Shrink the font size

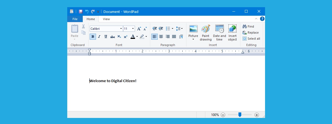[145, 29]
